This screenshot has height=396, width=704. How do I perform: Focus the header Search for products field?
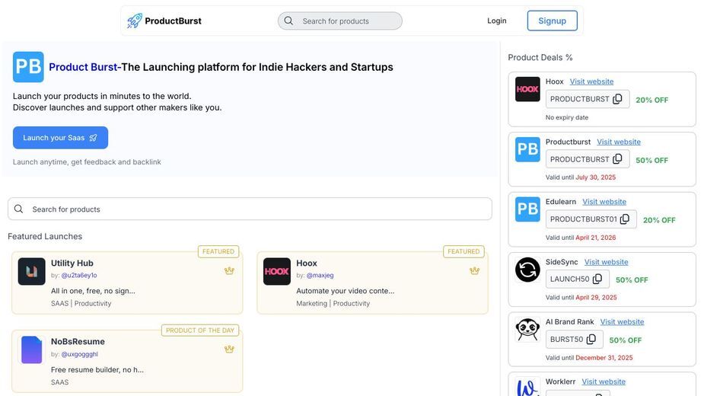coord(340,21)
